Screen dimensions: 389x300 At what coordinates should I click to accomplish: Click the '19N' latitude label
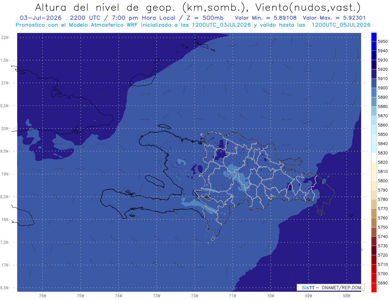pyautogui.click(x=6, y=174)
